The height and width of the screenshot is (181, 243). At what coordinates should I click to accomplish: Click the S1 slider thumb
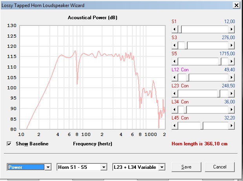[x=180, y=29]
